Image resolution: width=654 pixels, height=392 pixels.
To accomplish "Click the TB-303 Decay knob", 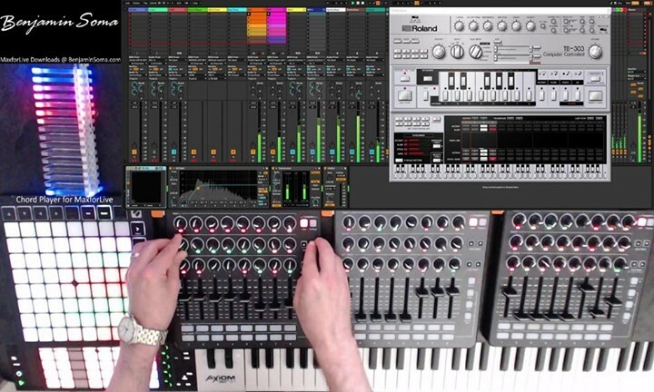I will click(x=516, y=26).
